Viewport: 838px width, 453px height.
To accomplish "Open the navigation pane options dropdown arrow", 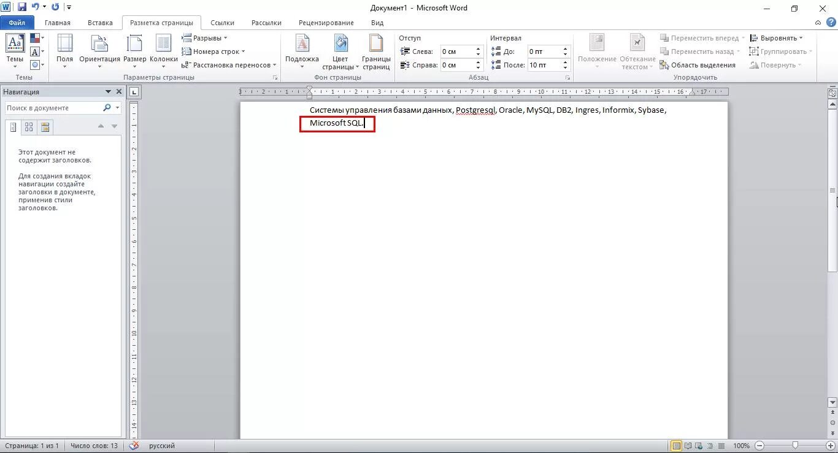I will [x=109, y=91].
